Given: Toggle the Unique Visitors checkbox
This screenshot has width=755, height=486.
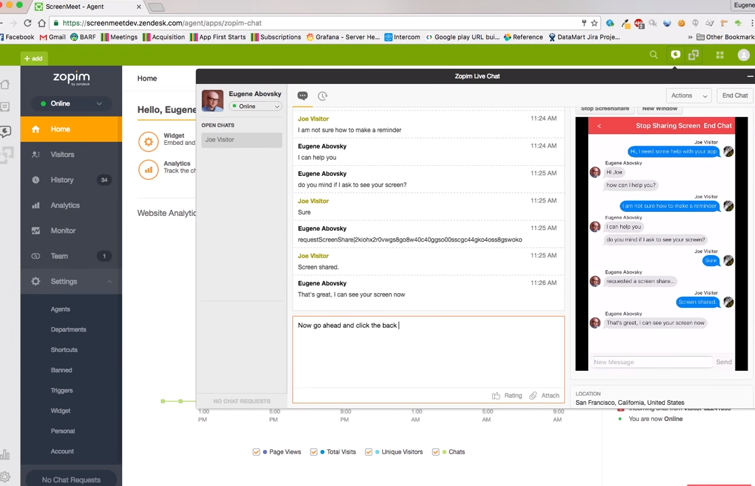Looking at the screenshot, I should point(369,452).
